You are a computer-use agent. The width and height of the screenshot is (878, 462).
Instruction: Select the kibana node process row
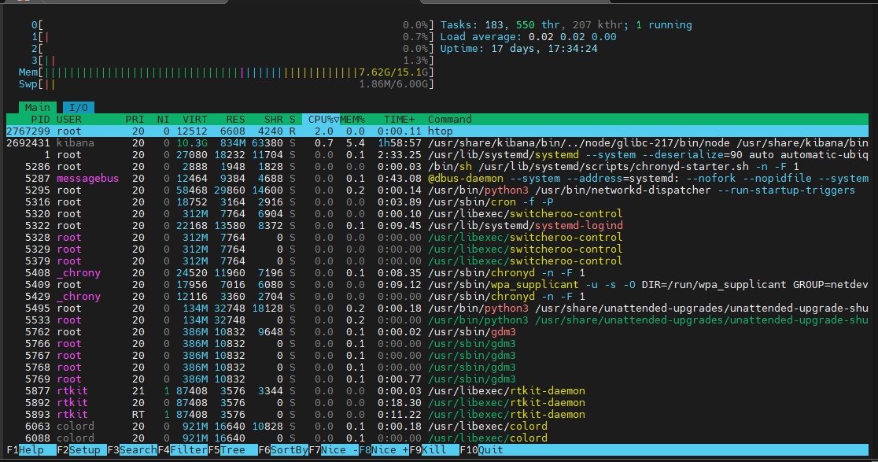(x=437, y=142)
